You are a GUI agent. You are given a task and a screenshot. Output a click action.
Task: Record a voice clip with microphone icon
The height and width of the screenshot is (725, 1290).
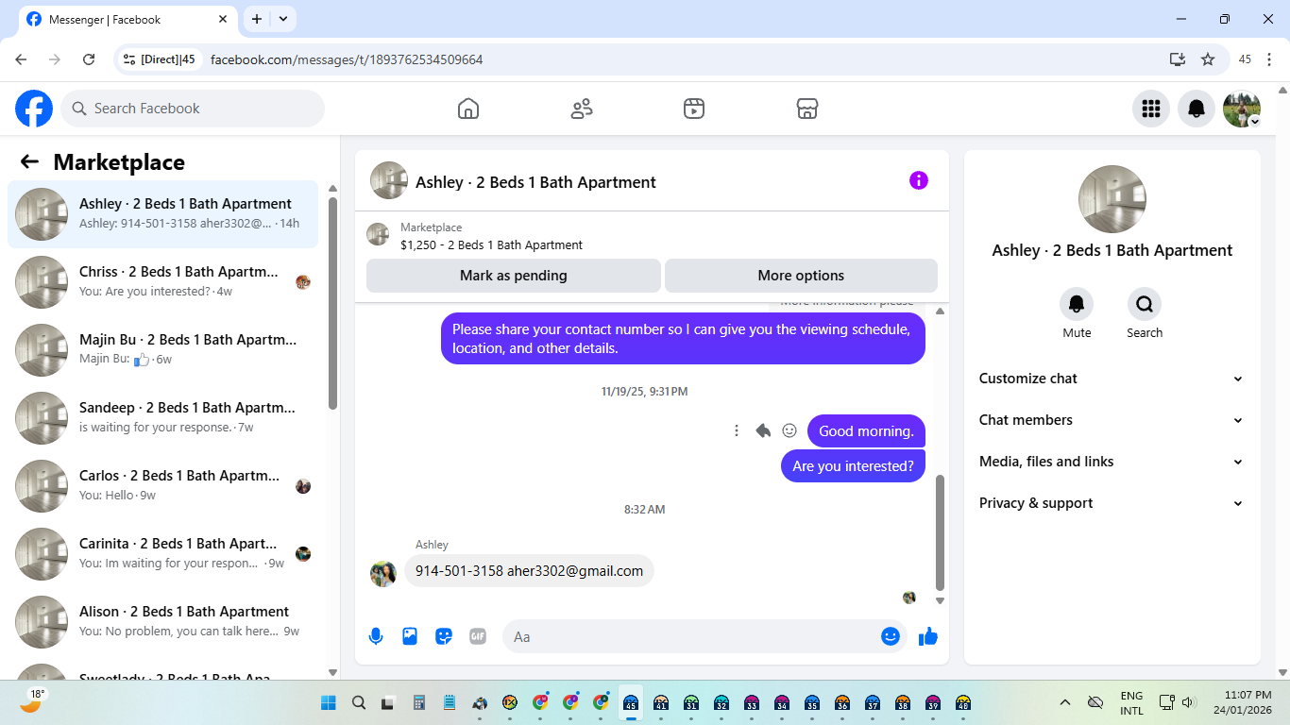376,636
